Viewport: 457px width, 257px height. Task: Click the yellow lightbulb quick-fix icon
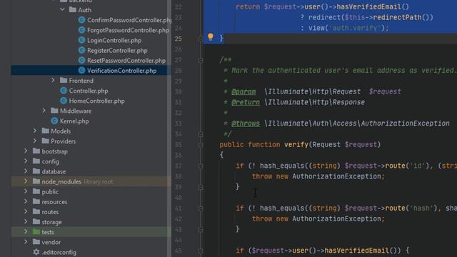211,36
